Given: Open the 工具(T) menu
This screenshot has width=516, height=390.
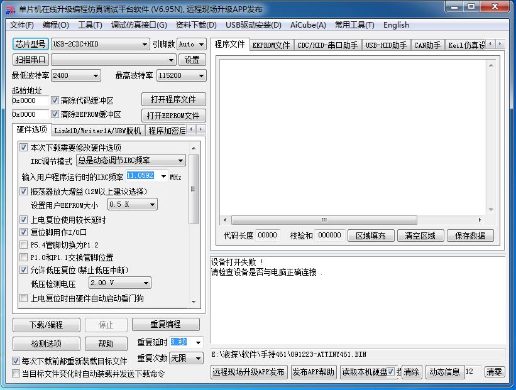Looking at the screenshot, I should (x=90, y=25).
